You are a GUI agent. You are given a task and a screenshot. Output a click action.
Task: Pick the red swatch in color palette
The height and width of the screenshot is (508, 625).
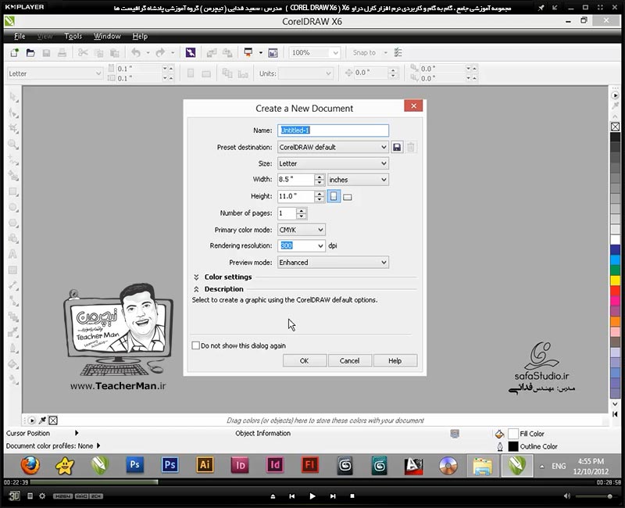615,291
